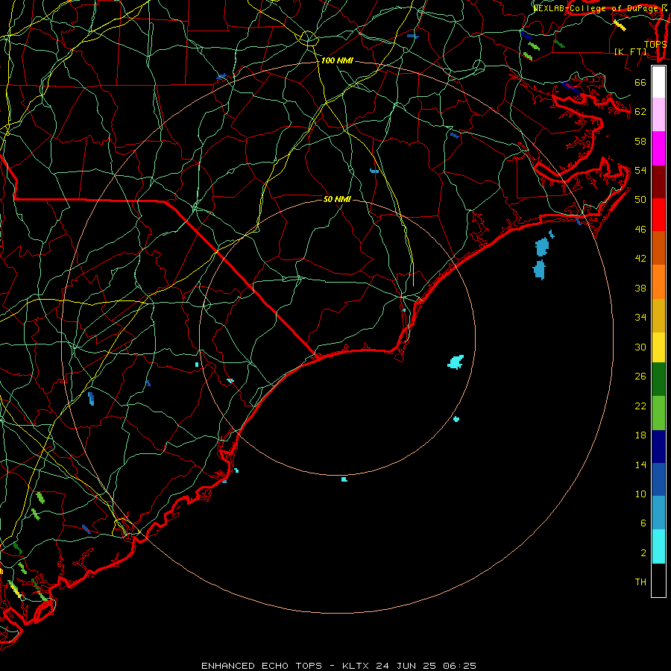The height and width of the screenshot is (671, 671).
Task: Click the "62" legend value
Action: 640,112
